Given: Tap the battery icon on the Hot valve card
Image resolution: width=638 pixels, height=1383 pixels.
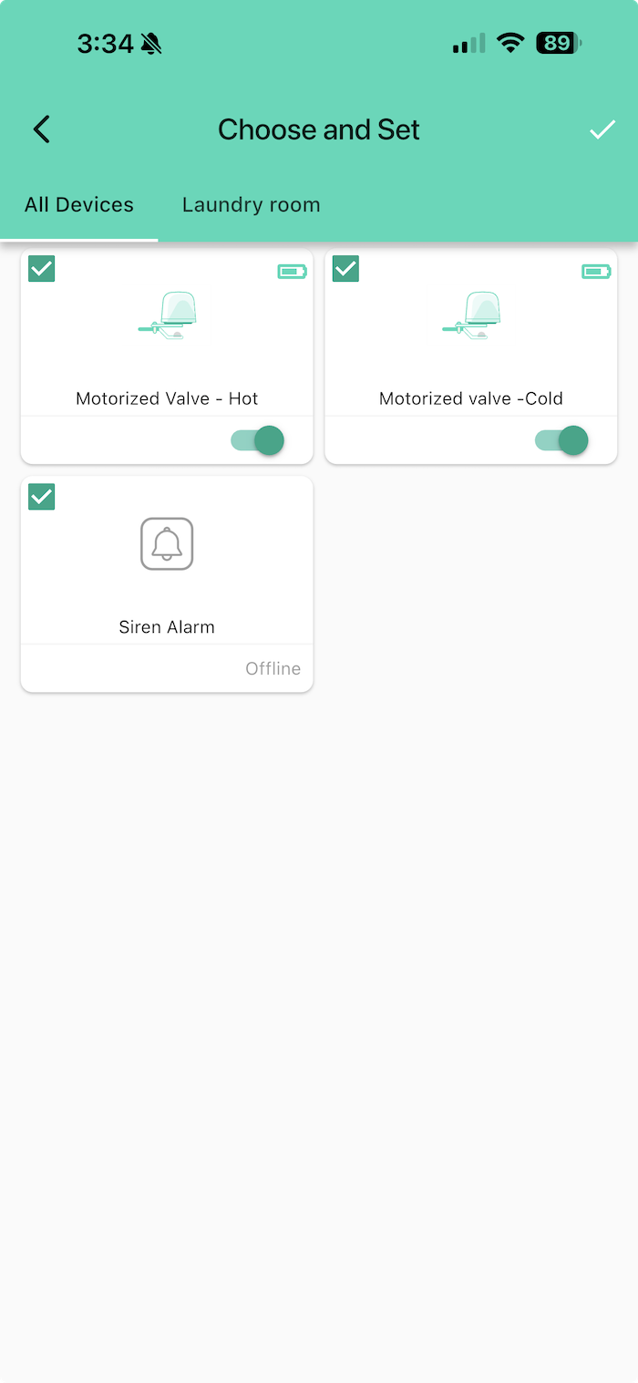Looking at the screenshot, I should pos(292,271).
